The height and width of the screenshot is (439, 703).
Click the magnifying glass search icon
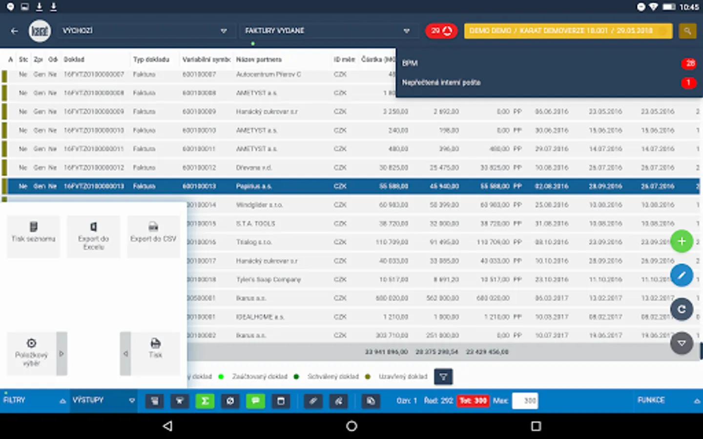tap(687, 30)
